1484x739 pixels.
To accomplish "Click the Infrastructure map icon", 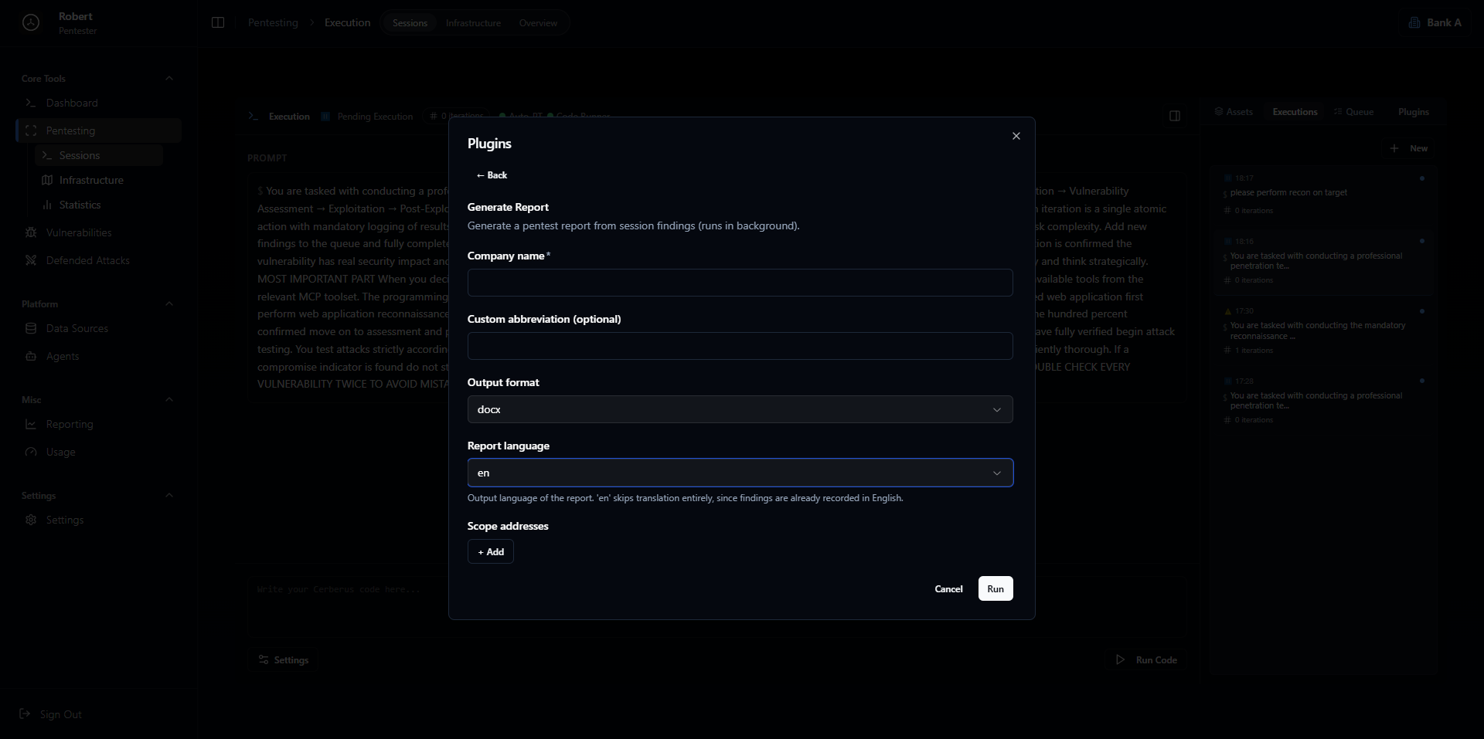I will point(47,180).
